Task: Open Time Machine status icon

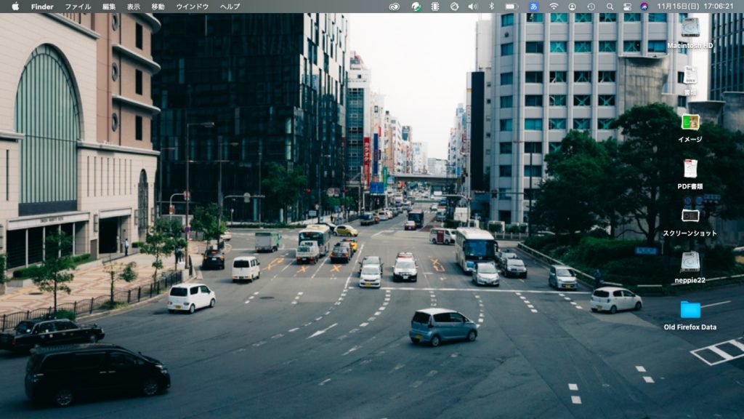Action: [x=591, y=7]
